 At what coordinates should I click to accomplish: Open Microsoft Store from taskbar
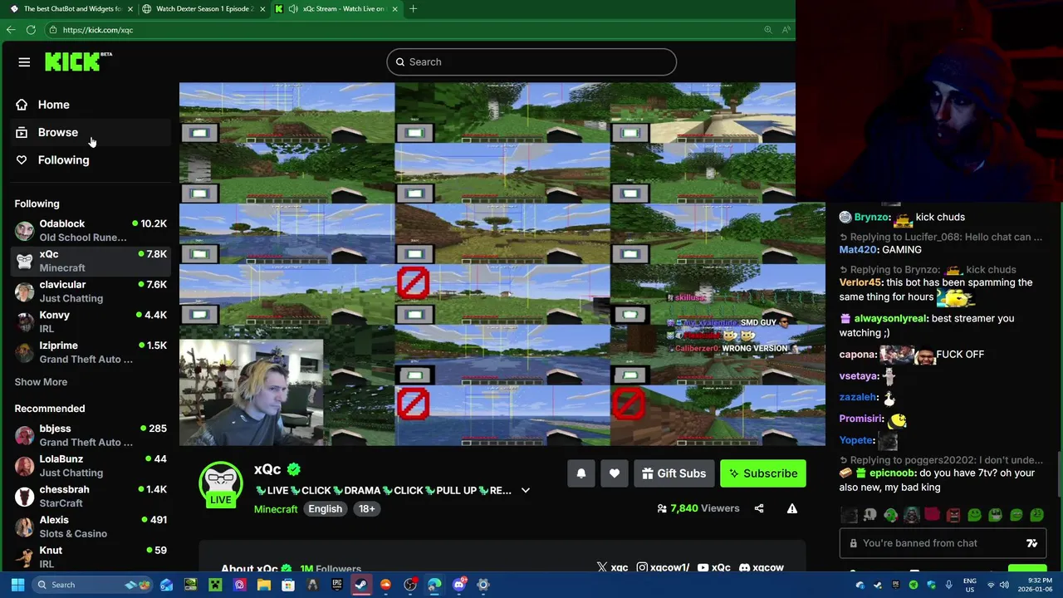click(x=288, y=585)
